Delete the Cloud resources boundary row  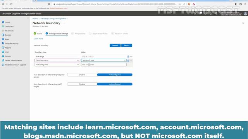point(128,61)
